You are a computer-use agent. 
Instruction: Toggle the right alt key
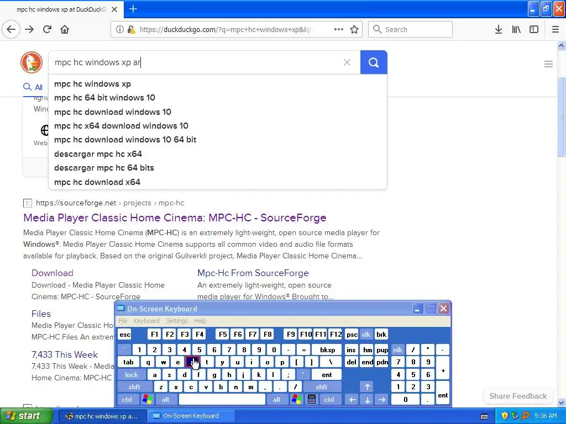[276, 400]
